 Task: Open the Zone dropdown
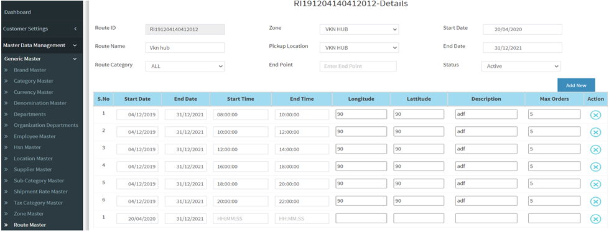pos(360,29)
